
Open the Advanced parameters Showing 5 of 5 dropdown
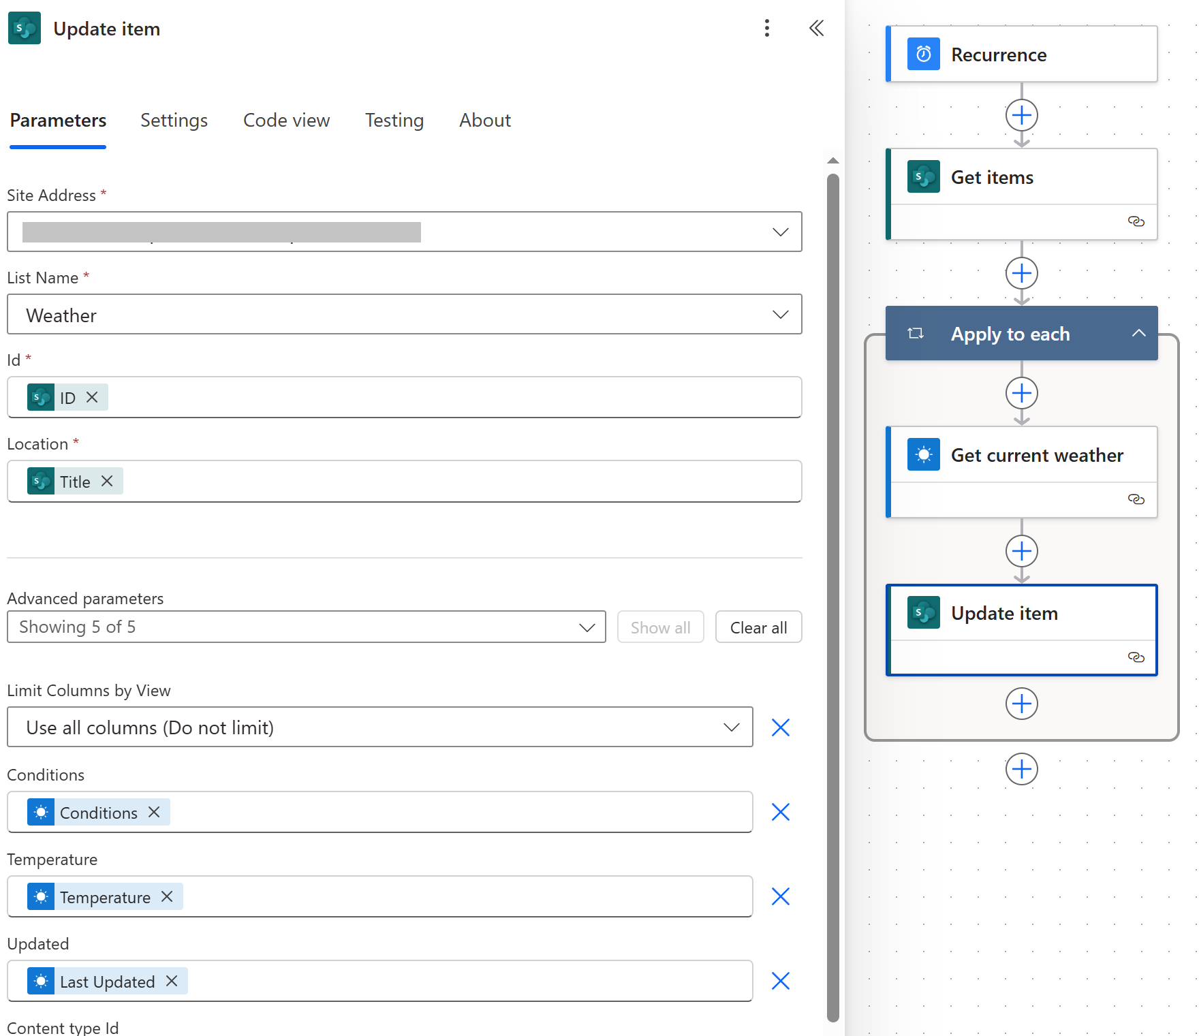pos(307,627)
